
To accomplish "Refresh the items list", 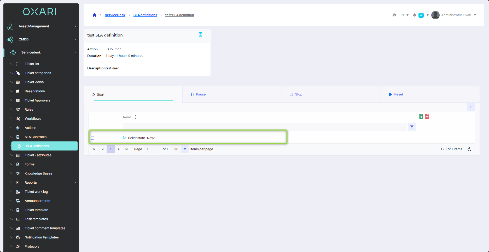I will pyautogui.click(x=469, y=149).
